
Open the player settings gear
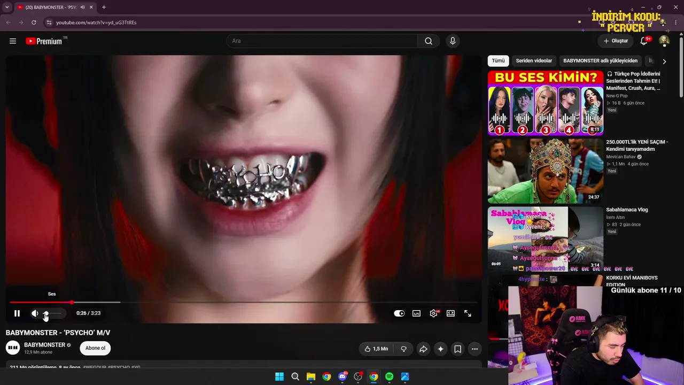(433, 313)
